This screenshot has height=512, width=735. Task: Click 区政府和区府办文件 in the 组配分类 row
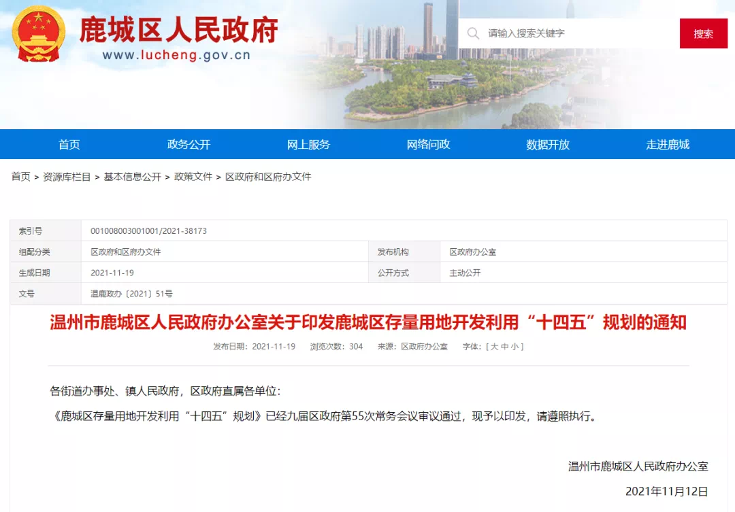(126, 252)
